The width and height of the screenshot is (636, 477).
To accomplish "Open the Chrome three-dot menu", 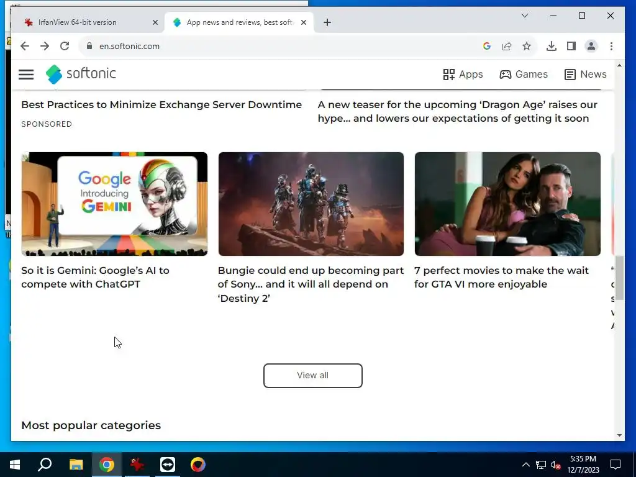I will 611,46.
